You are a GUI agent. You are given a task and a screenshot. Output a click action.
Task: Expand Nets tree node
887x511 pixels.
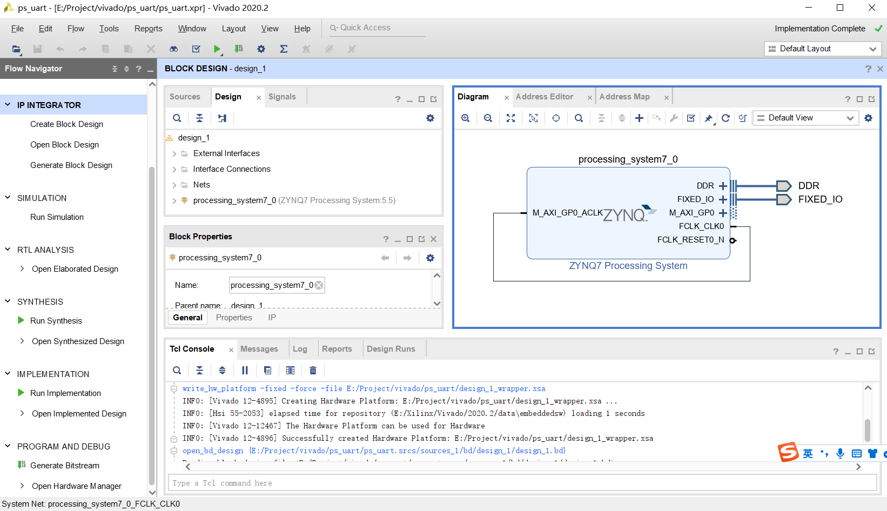click(174, 185)
